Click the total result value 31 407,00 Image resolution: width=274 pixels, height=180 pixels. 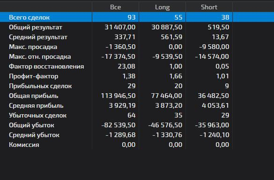120,27
